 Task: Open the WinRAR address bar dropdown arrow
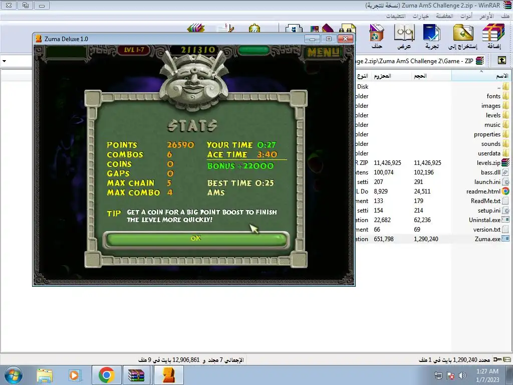coord(4,61)
